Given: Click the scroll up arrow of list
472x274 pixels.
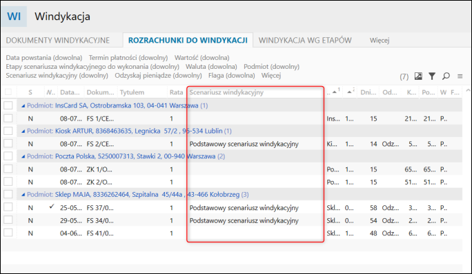Looking at the screenshot, I should [468, 90].
